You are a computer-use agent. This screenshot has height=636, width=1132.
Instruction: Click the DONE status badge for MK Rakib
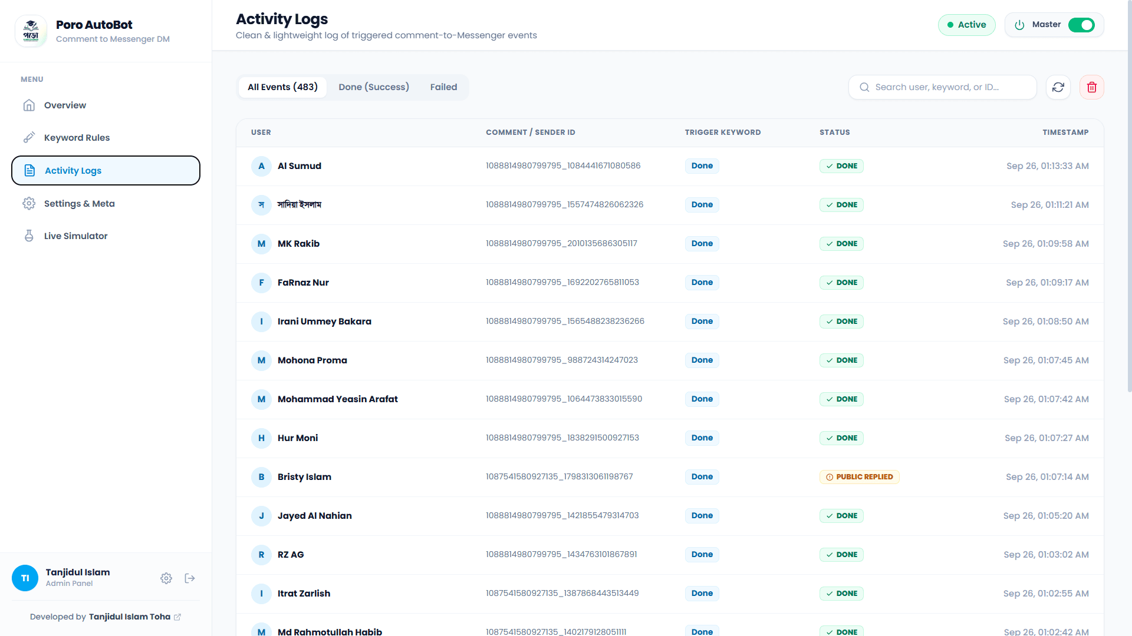[841, 244]
